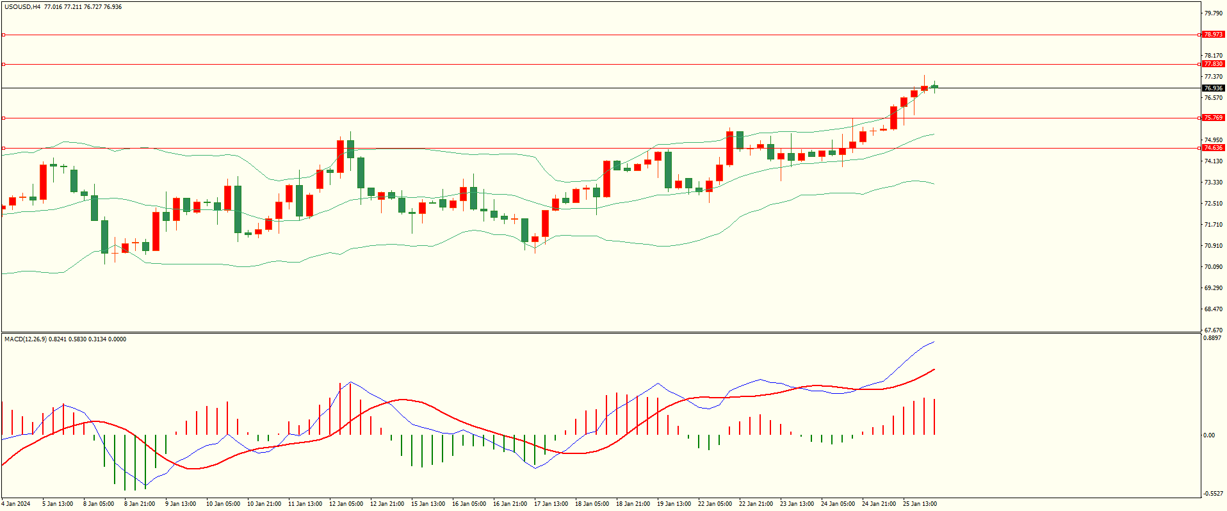The image size is (1227, 511).
Task: Click the 75.769 red price tag
Action: 1213,118
